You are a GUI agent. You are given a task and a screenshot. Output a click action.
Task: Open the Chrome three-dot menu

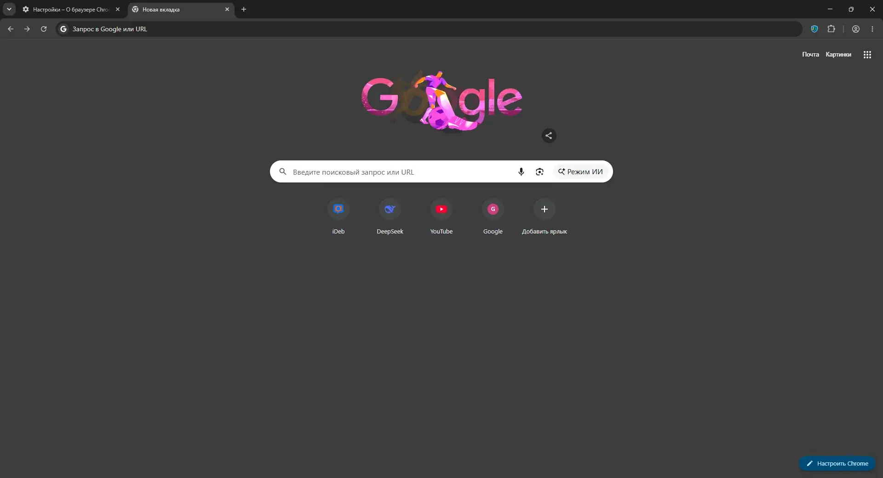[872, 29]
